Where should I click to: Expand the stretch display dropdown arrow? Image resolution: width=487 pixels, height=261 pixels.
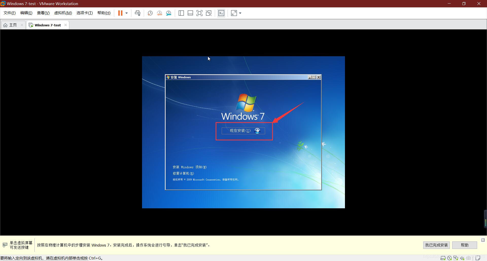(240, 13)
